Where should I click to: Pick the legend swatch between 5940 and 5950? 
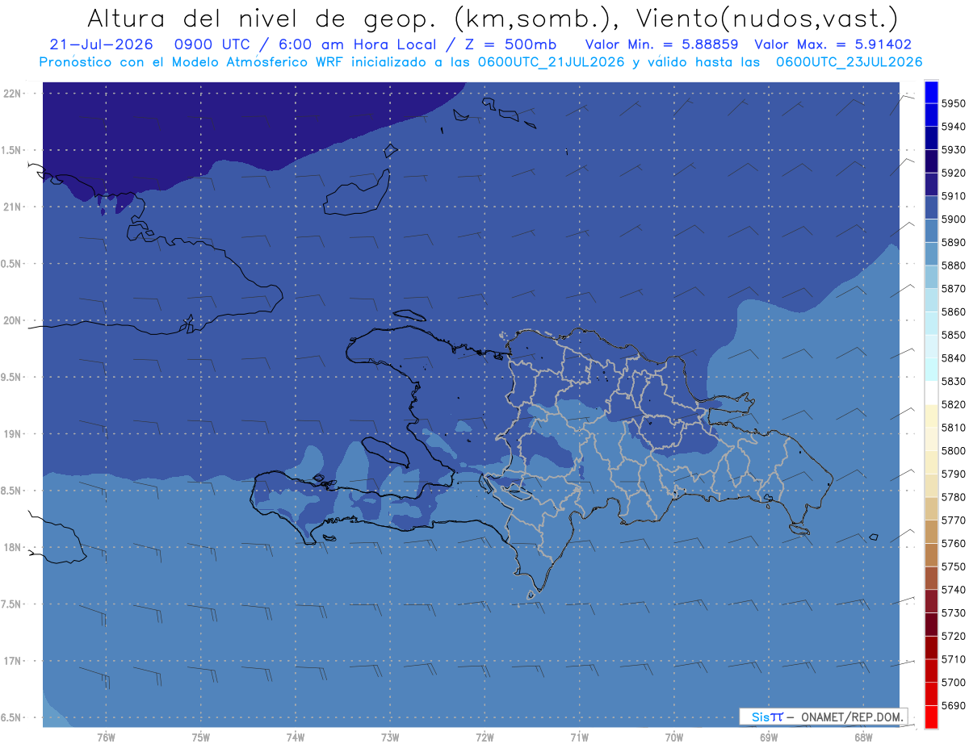[x=931, y=115]
